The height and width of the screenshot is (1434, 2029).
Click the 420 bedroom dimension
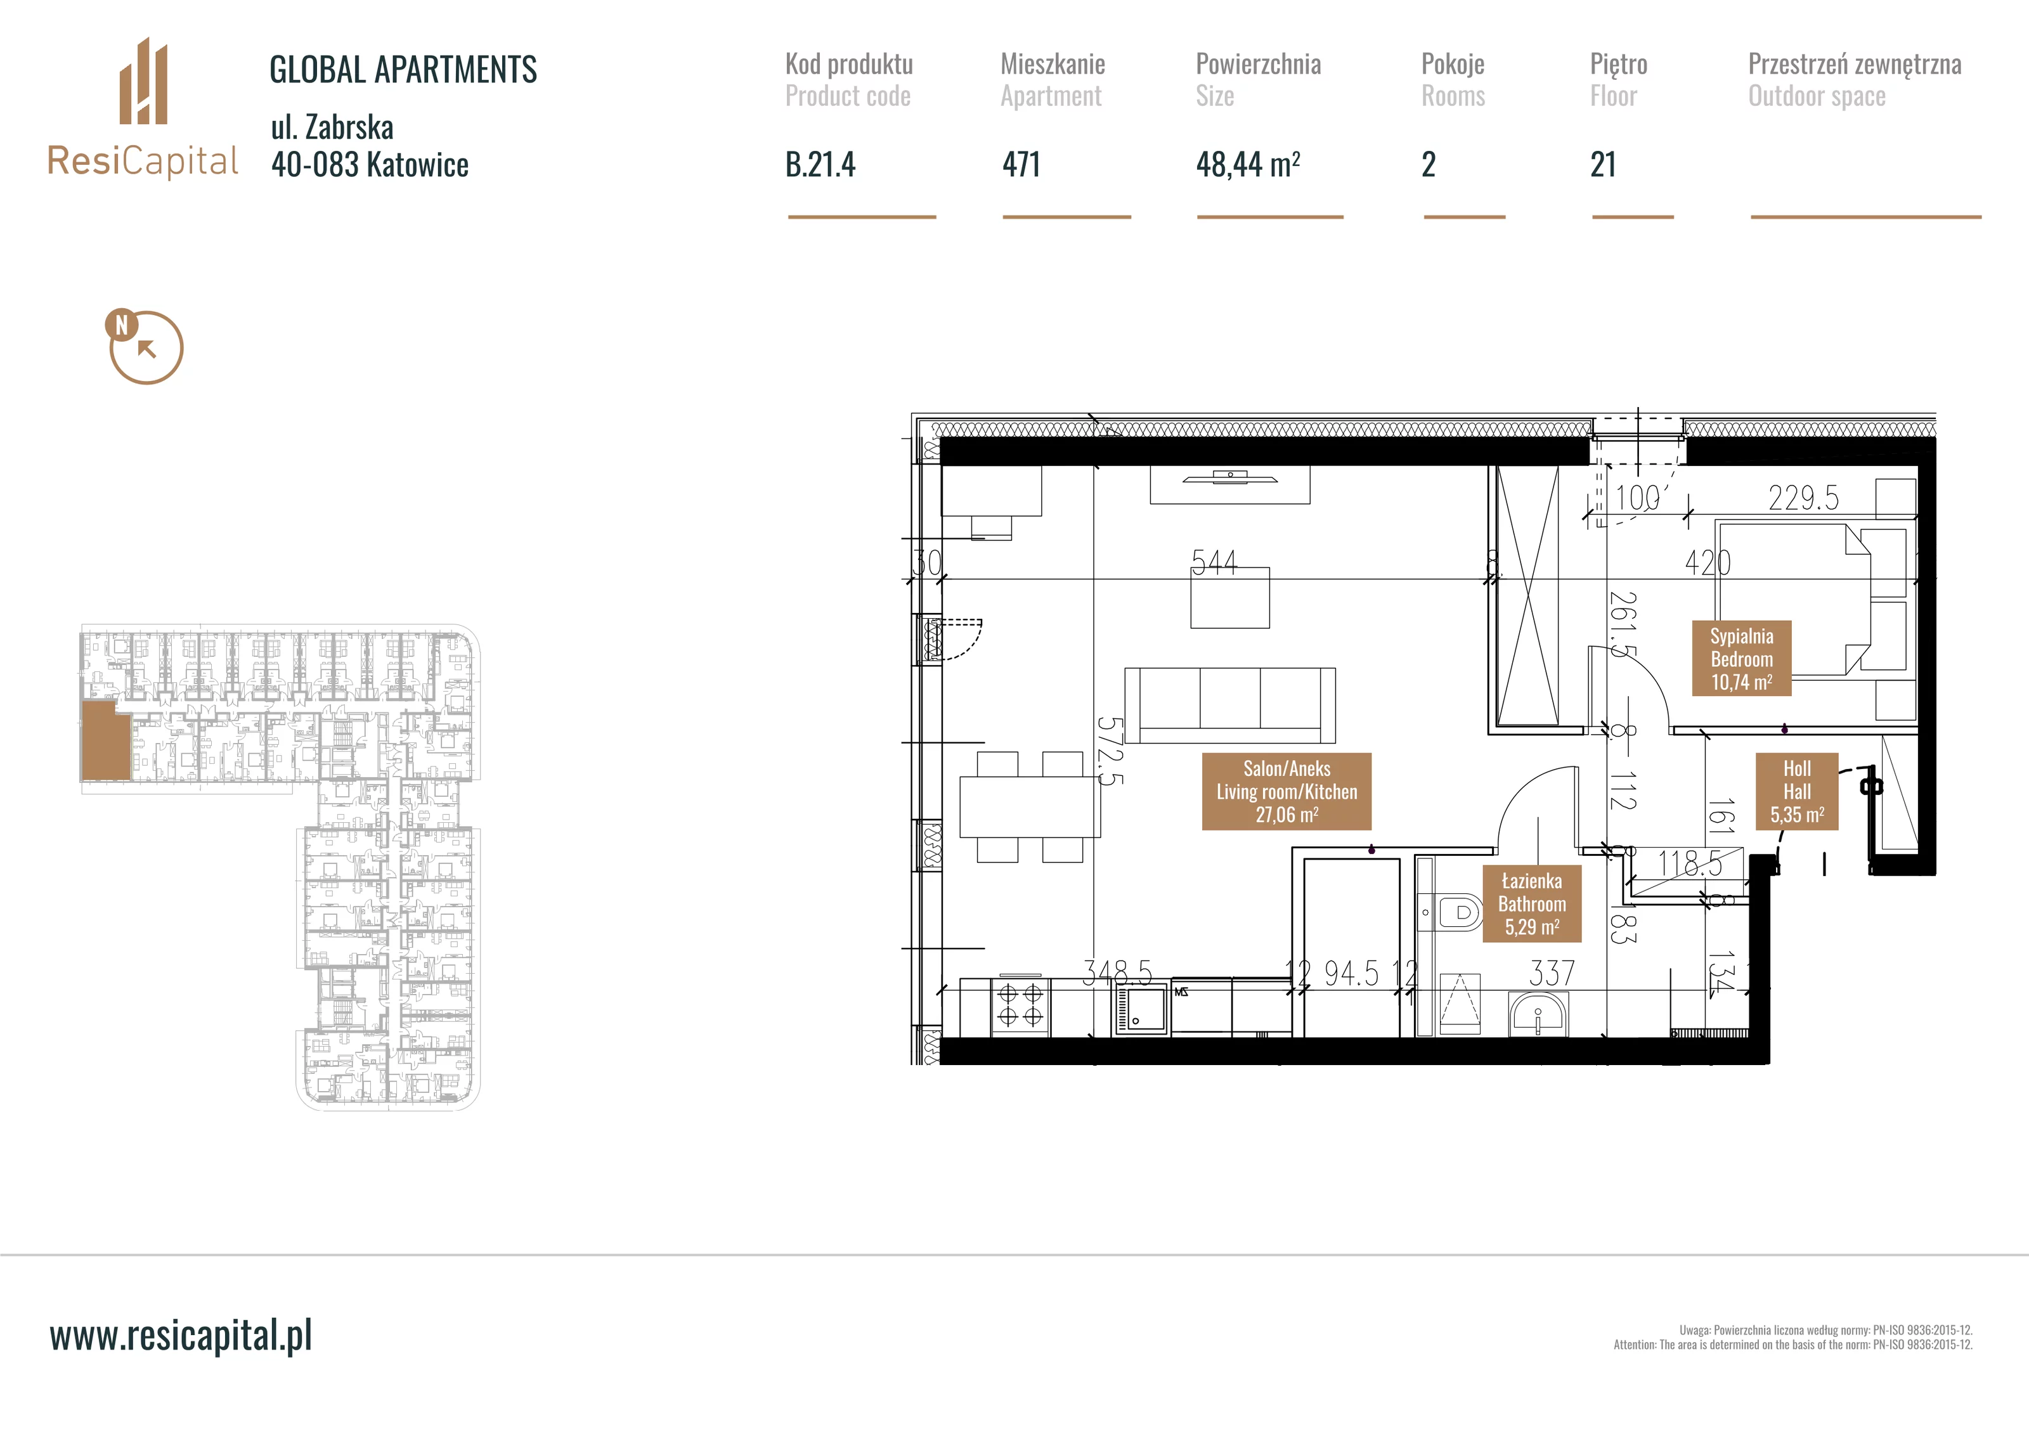pyautogui.click(x=1708, y=562)
